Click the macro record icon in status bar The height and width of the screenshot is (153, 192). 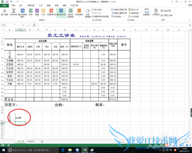pyautogui.click(x=8, y=145)
